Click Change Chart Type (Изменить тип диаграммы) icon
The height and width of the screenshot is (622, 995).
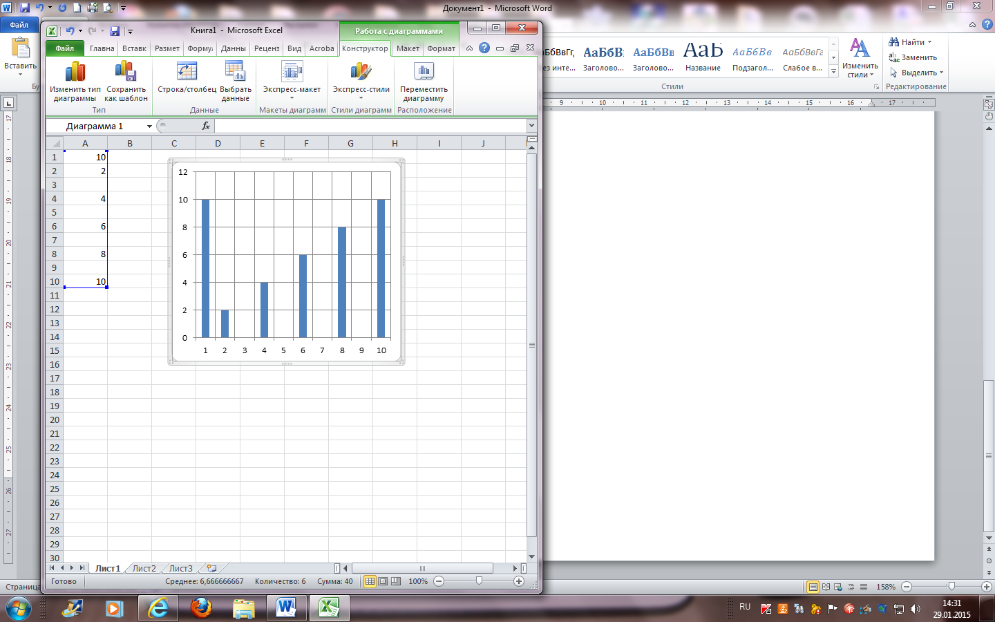[x=75, y=72]
